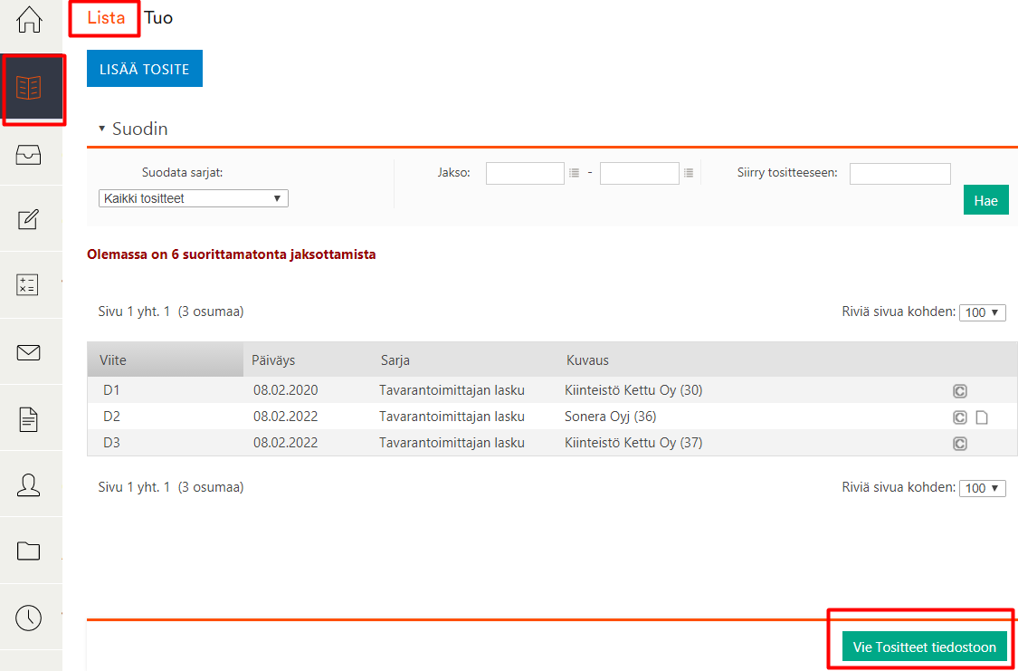1018x671 pixels.
Task: Click Vie Tositteet tiedostoon button
Action: pyautogui.click(x=924, y=647)
